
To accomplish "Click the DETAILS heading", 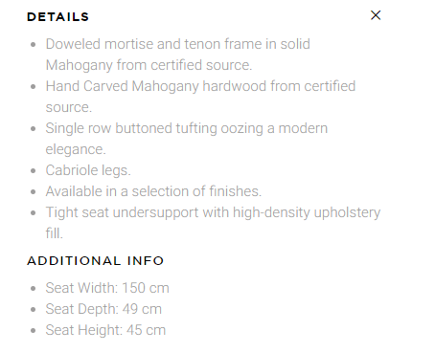I will [x=57, y=17].
